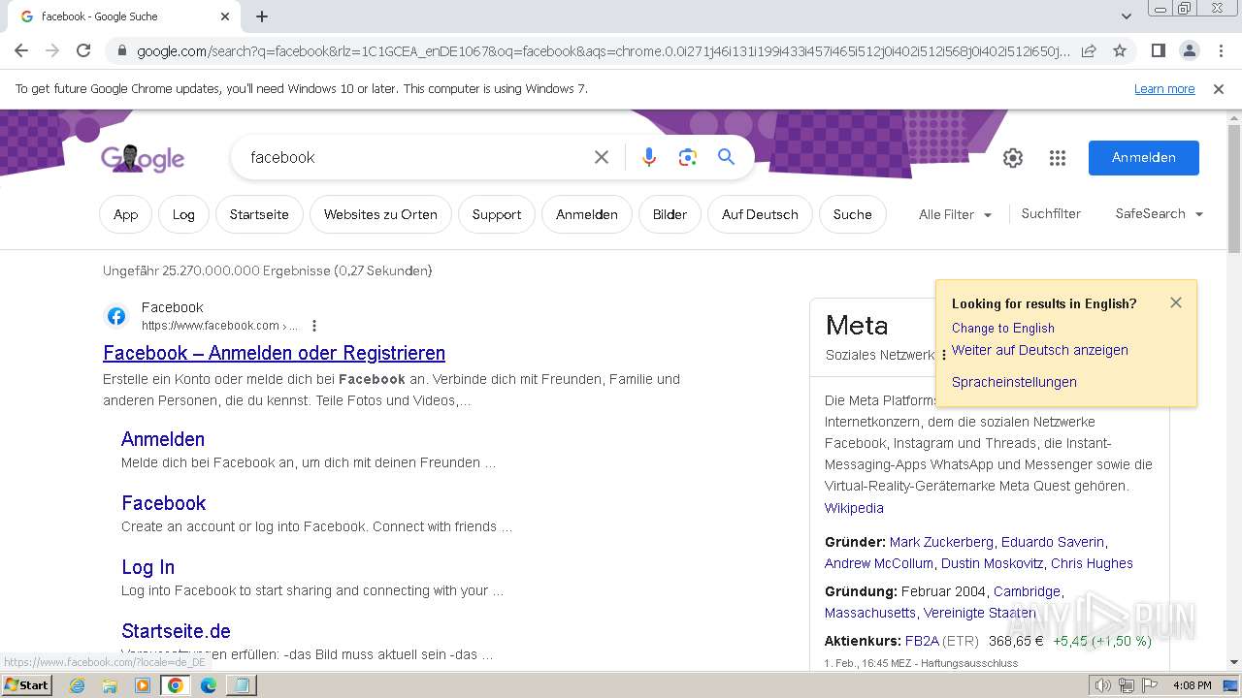Expand the Alle Filter dropdown
The image size is (1242, 698).
955,214
